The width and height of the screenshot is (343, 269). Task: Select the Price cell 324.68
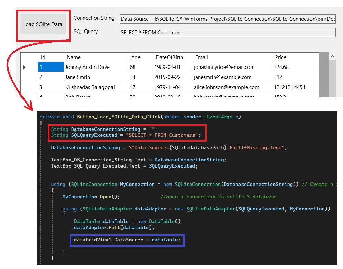click(296, 67)
